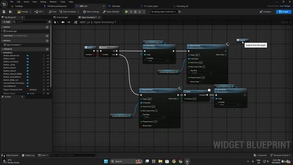Click the type pill of Button_Jump
The height and width of the screenshot is (165, 293).
(x=27, y=65)
